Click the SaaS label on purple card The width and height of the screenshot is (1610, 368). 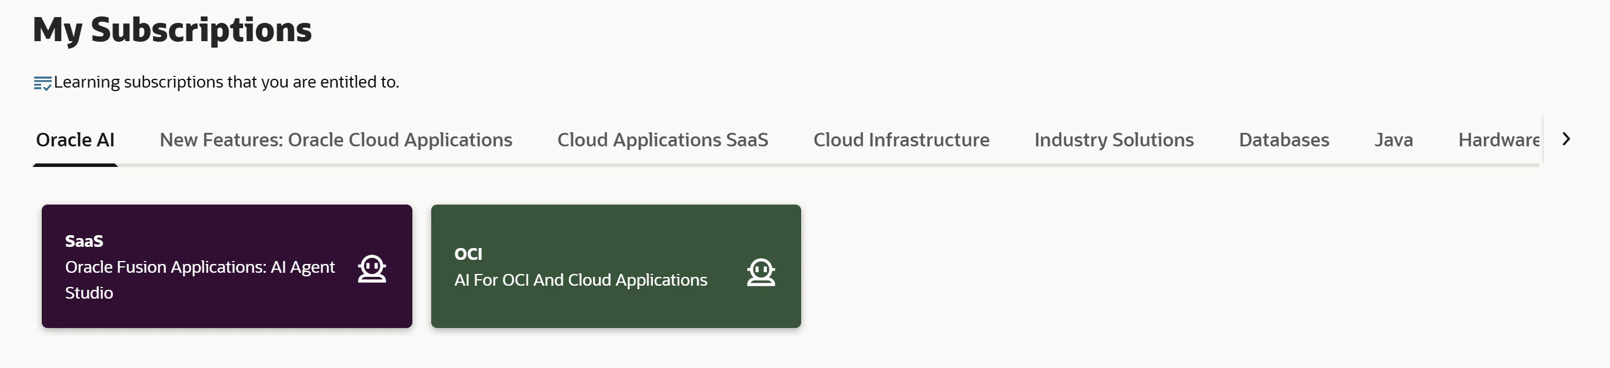click(84, 241)
